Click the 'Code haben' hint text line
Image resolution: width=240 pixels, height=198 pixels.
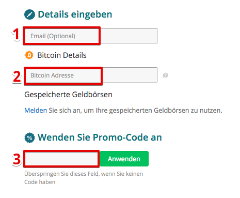click(x=40, y=182)
